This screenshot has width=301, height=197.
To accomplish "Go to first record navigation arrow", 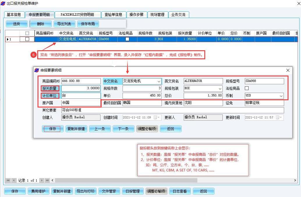I will tap(8, 180).
